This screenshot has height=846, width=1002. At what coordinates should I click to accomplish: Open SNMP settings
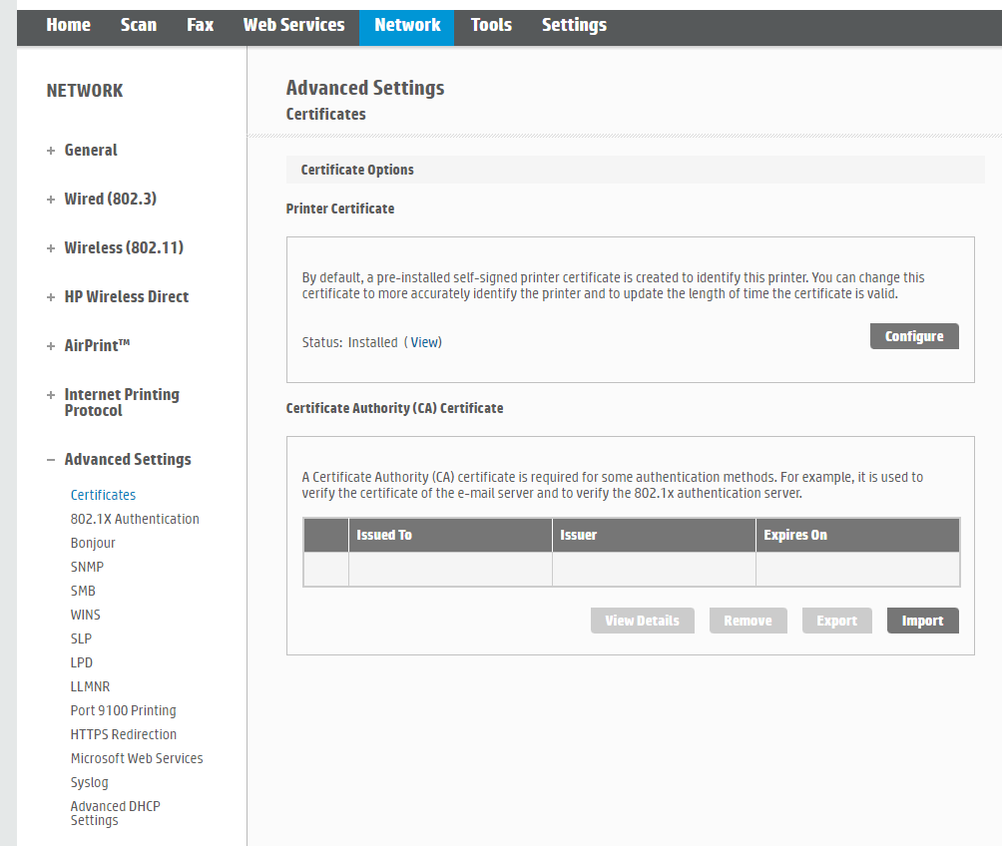(87, 567)
